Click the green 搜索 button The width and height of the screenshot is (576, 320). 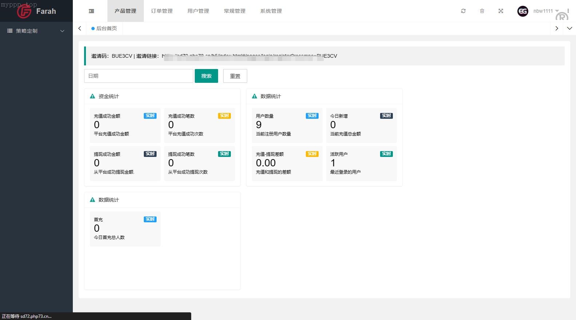pyautogui.click(x=206, y=76)
